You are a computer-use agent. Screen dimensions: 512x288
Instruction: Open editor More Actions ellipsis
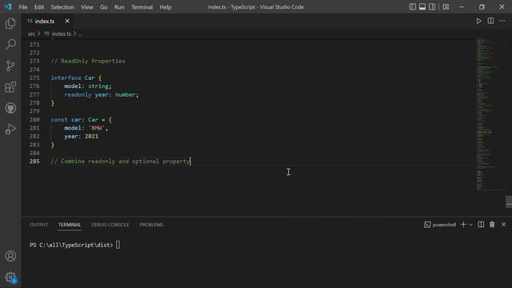click(502, 21)
